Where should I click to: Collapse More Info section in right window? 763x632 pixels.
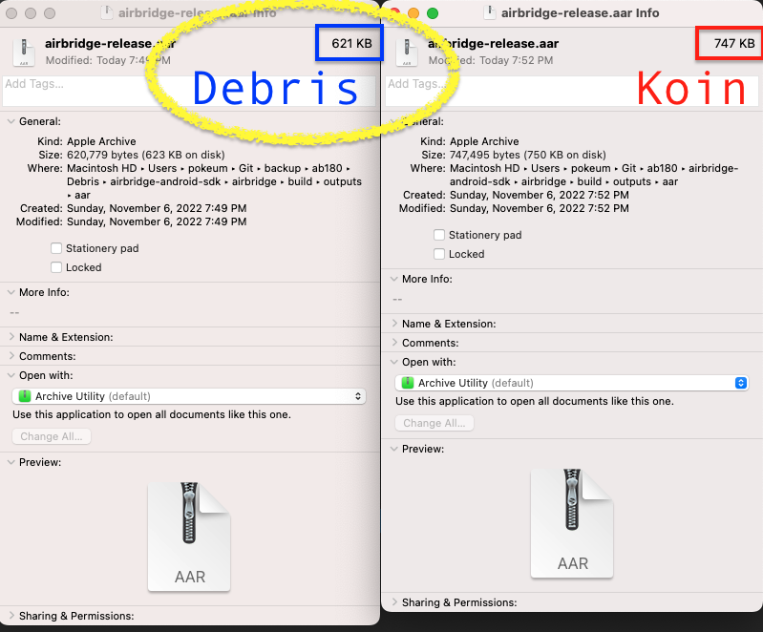(x=394, y=279)
